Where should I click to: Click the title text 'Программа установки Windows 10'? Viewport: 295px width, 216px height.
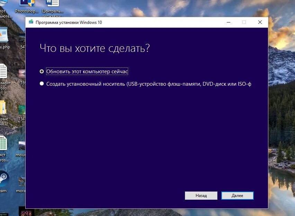(x=69, y=22)
